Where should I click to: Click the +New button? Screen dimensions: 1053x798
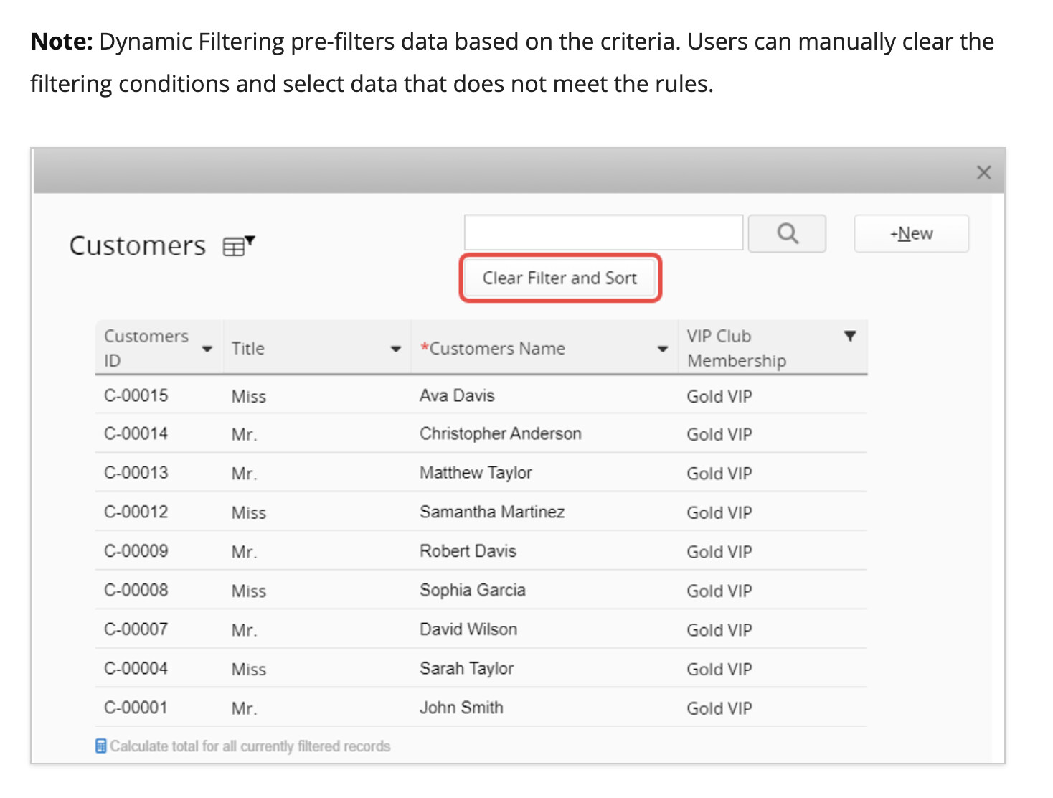(x=911, y=233)
